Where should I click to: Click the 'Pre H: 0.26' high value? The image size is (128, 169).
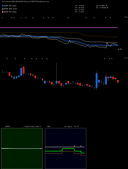(x=80, y=8)
